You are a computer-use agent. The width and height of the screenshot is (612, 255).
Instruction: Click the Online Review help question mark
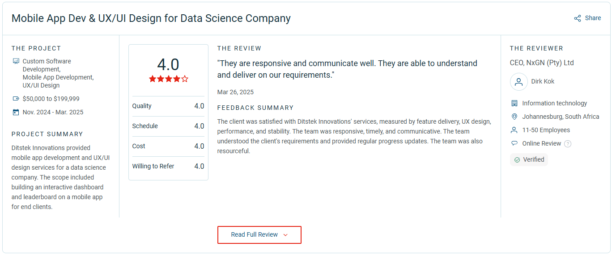(568, 144)
